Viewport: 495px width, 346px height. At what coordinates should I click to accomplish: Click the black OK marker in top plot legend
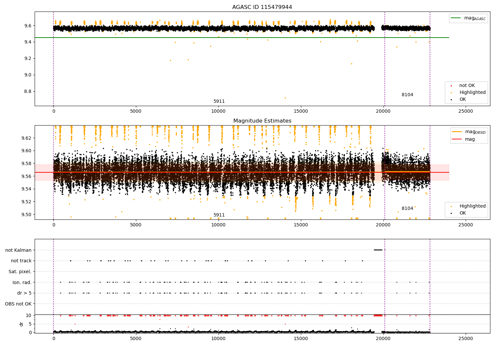point(451,100)
